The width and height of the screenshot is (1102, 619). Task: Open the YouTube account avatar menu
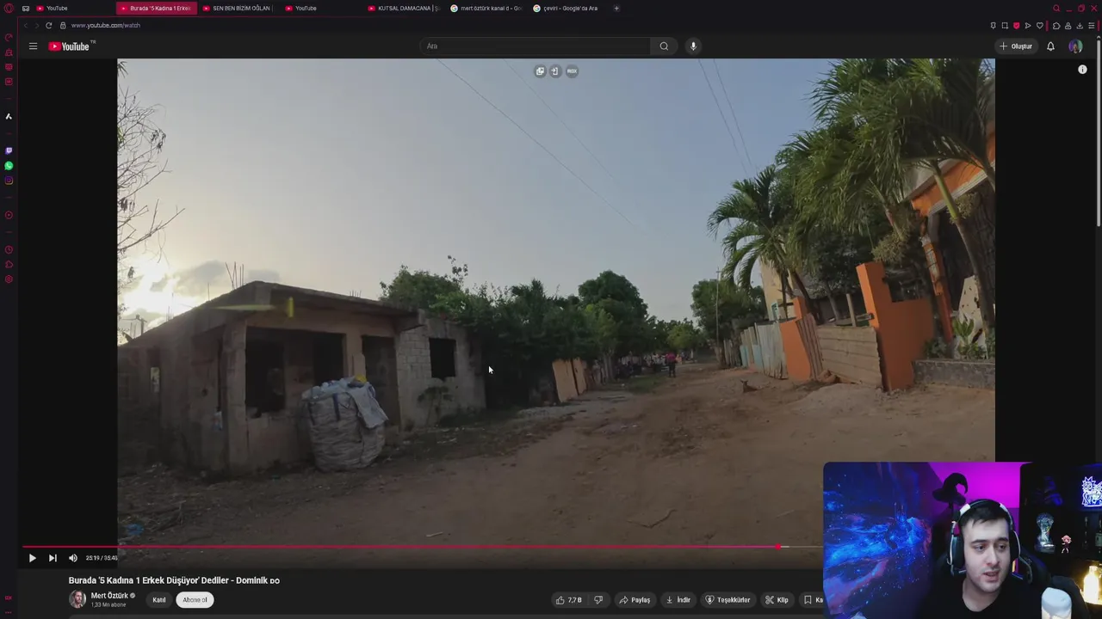1075,46
